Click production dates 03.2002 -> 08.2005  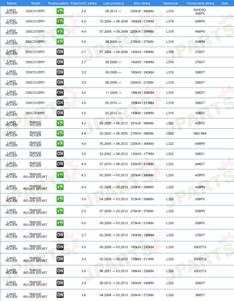click(114, 133)
